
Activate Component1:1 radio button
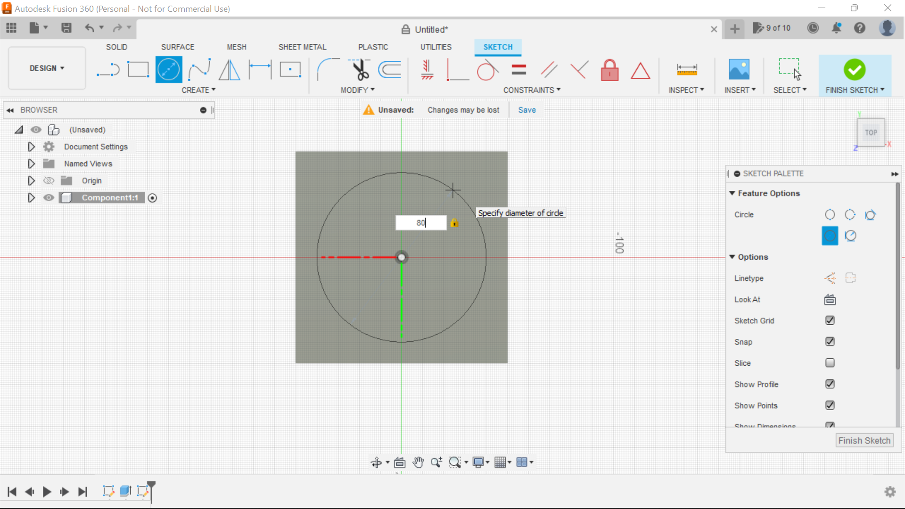[152, 198]
